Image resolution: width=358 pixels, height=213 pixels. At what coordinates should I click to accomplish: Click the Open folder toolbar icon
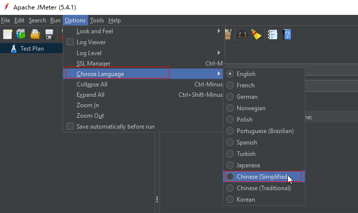35,34
